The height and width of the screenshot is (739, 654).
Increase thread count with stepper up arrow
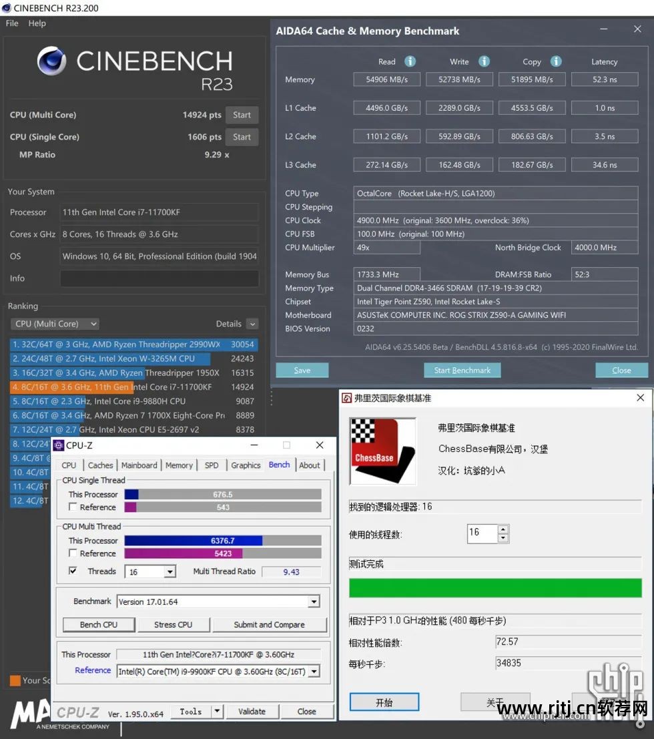[x=503, y=529]
